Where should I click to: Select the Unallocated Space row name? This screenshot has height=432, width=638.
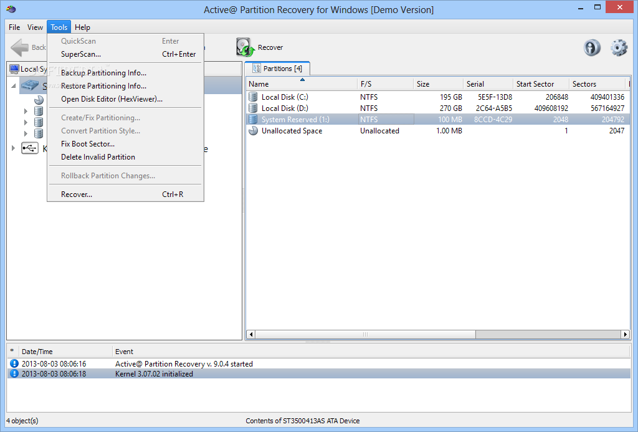click(x=292, y=131)
